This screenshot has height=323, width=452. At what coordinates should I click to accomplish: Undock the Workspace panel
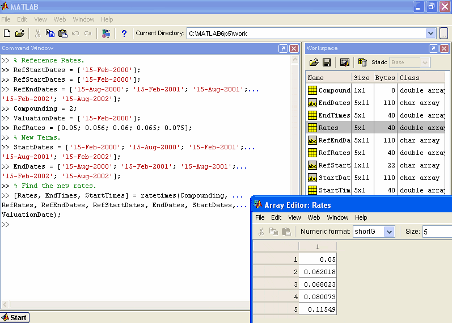(x=433, y=48)
